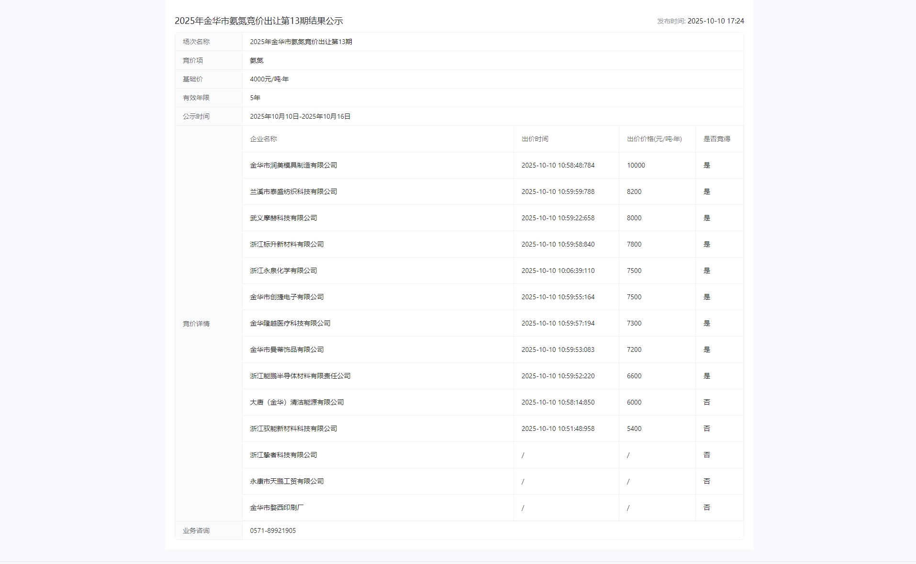Image resolution: width=916 pixels, height=564 pixels.
Task: Select the 企业名称 column header
Action: (x=263, y=139)
